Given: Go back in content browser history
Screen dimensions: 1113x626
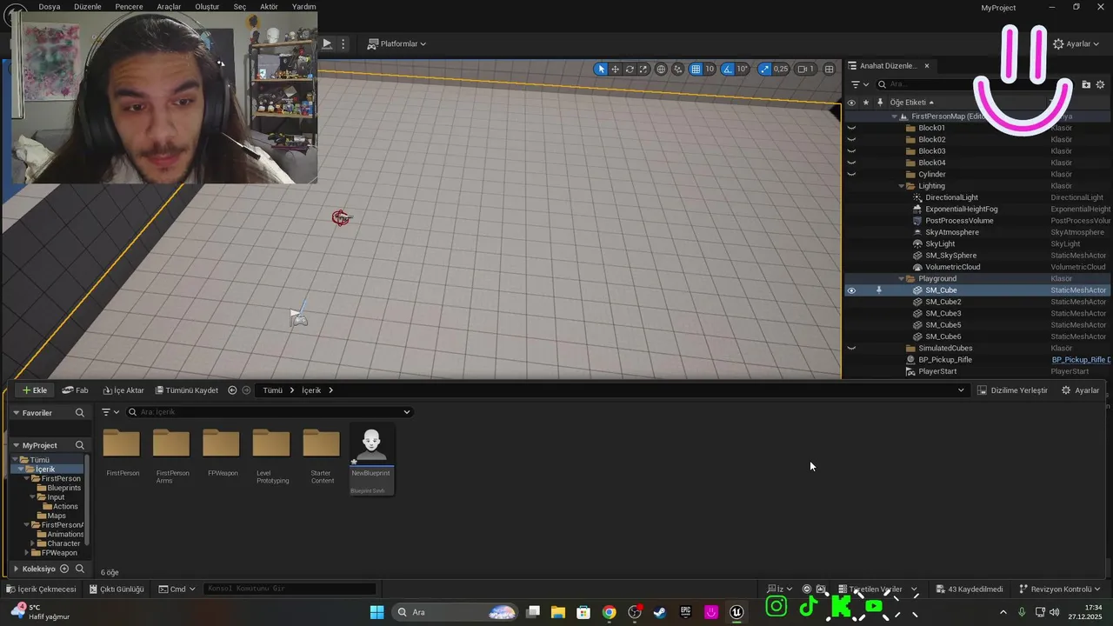Looking at the screenshot, I should click(232, 390).
